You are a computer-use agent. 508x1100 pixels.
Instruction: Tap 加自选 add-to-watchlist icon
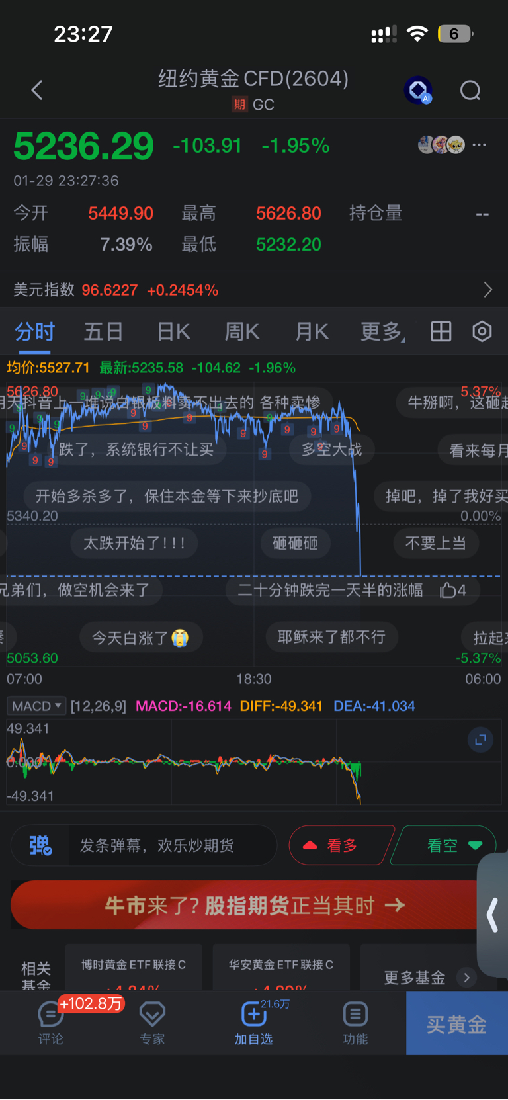tap(253, 1023)
